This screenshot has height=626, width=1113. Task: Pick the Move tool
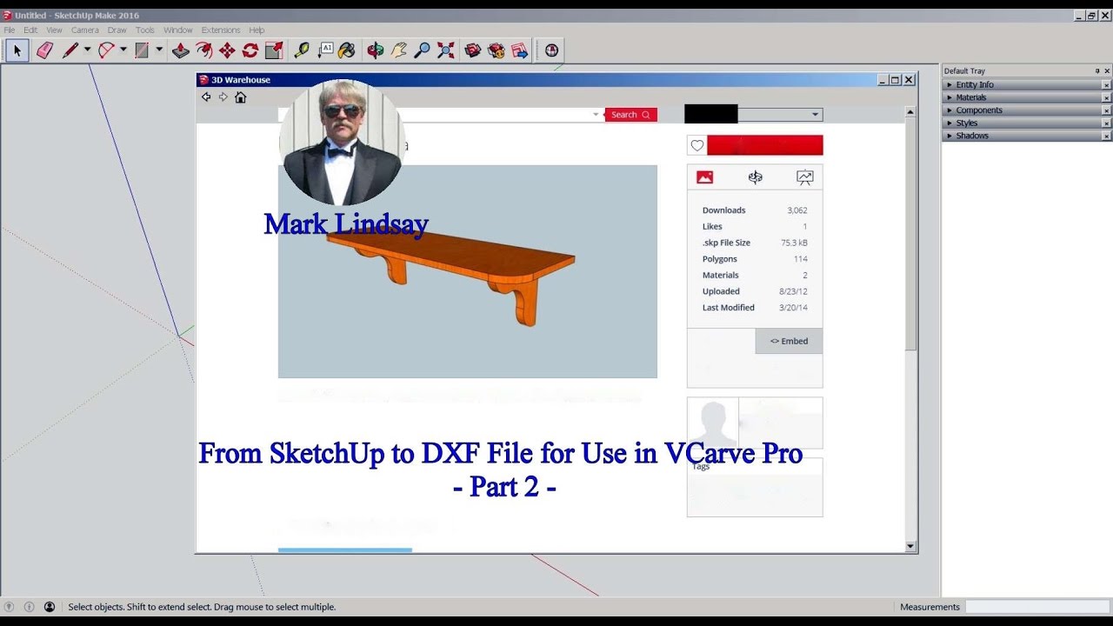pos(227,50)
